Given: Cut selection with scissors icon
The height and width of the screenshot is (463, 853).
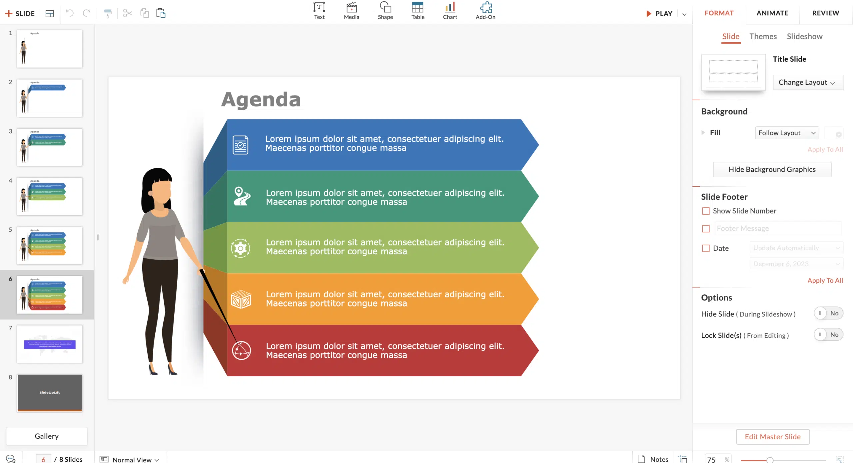Looking at the screenshot, I should click(x=128, y=13).
